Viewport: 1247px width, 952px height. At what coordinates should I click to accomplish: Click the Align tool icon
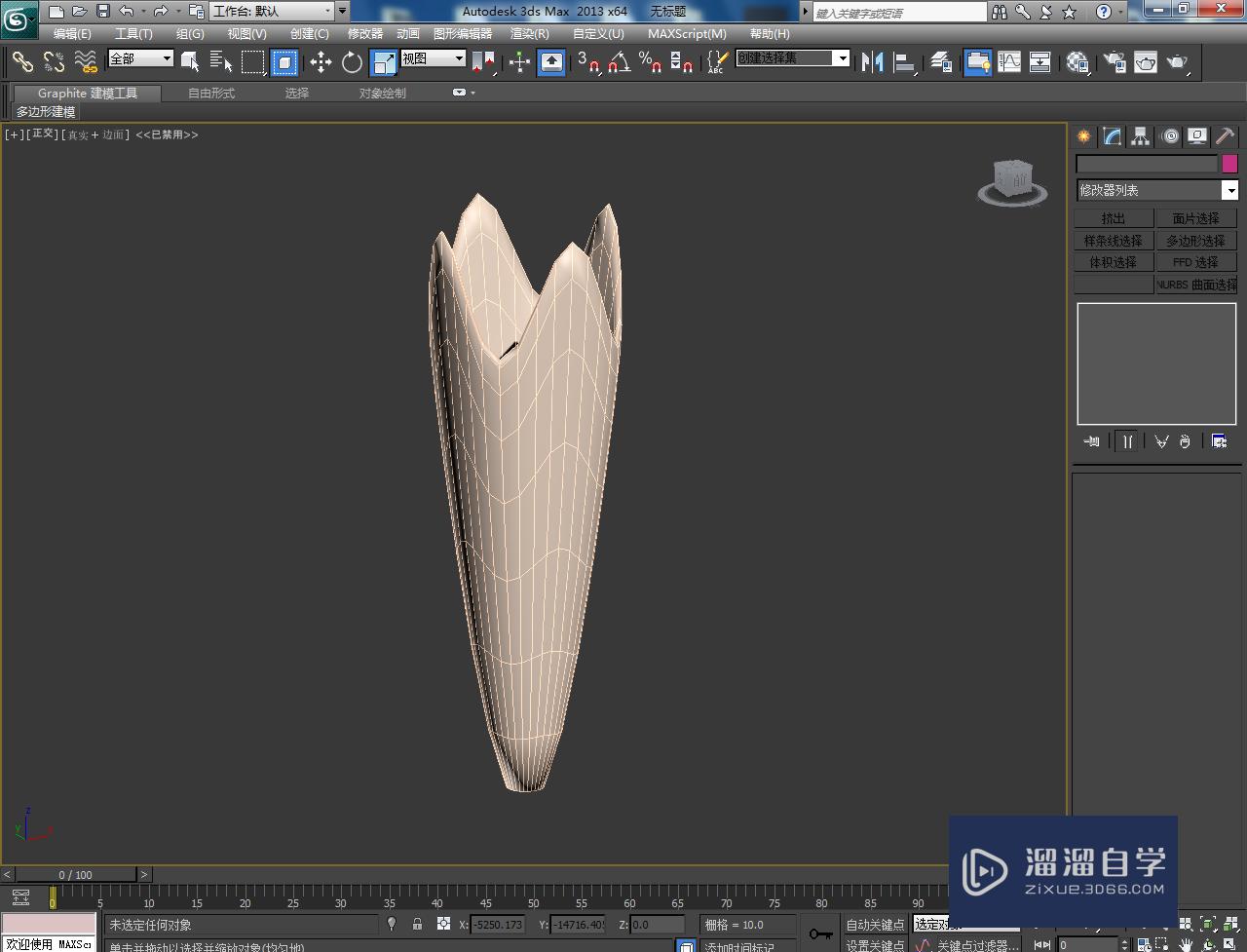point(905,62)
